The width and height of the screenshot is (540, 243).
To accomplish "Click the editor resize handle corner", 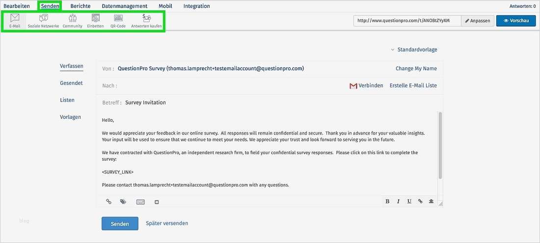I will tap(440, 204).
